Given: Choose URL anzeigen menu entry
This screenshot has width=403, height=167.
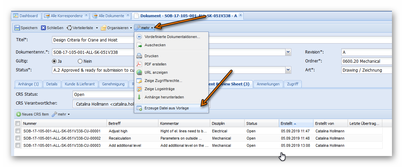Looking at the screenshot, I should pyautogui.click(x=156, y=72).
